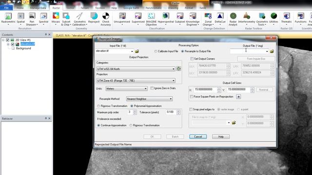Image resolution: width=312 pixels, height=175 pixels.
Task: Launch IMAGINE Objective tool
Action: click(151, 19)
